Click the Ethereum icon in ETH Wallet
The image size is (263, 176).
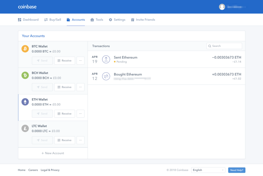pyautogui.click(x=25, y=102)
